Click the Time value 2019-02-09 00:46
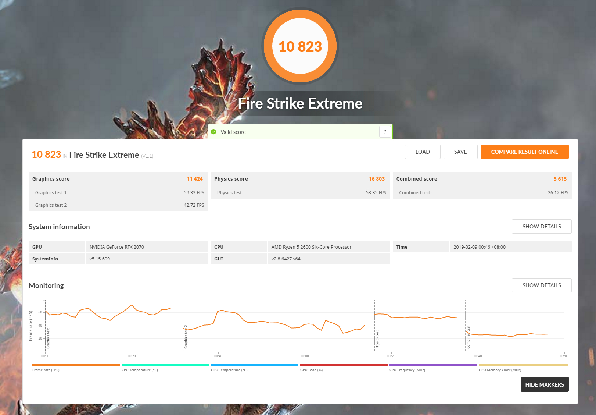This screenshot has width=596, height=415. [480, 247]
